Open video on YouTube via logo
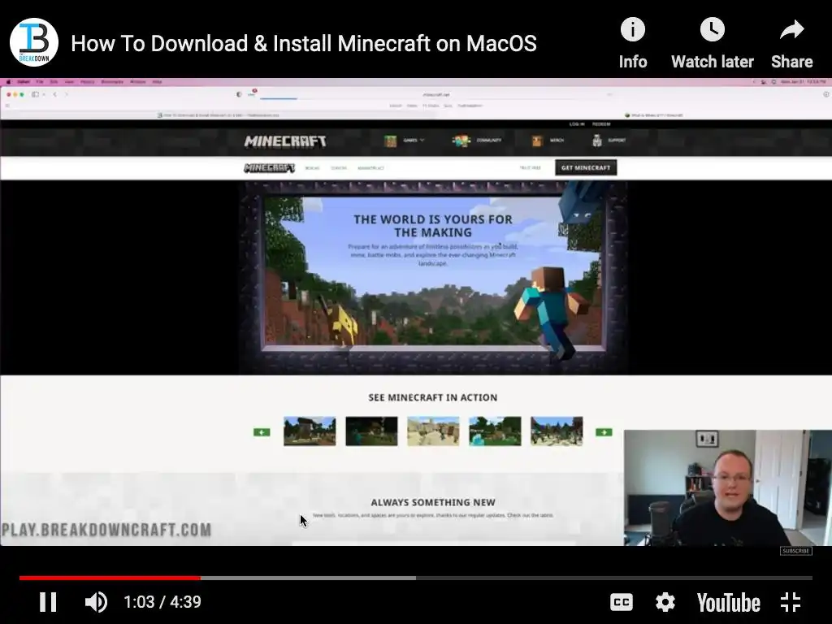The image size is (832, 624). point(729,603)
